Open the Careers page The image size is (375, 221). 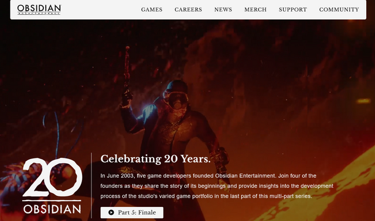188,9
